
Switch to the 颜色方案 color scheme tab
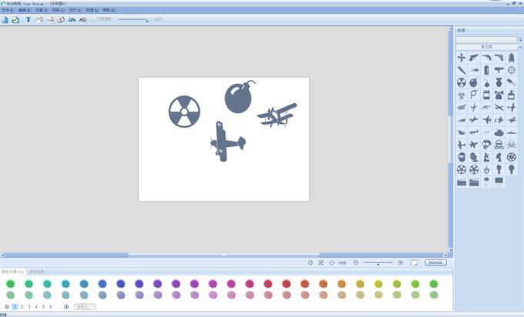tap(13, 272)
